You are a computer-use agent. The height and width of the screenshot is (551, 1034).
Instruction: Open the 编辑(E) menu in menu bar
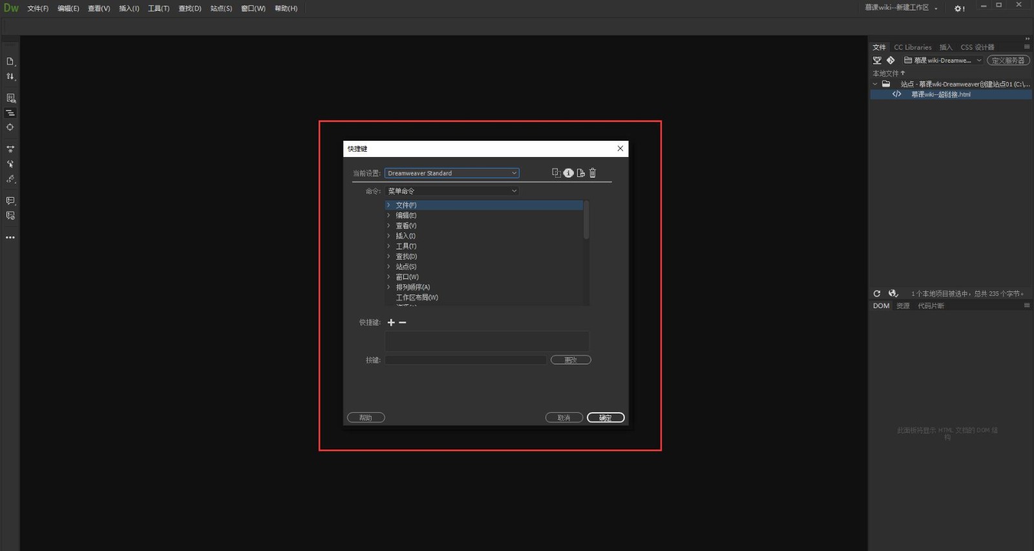(x=69, y=8)
